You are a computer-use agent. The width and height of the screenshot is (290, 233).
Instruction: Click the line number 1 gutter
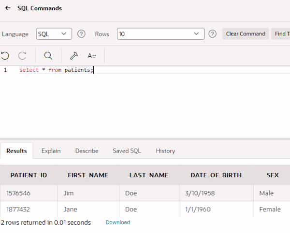[x=5, y=70]
